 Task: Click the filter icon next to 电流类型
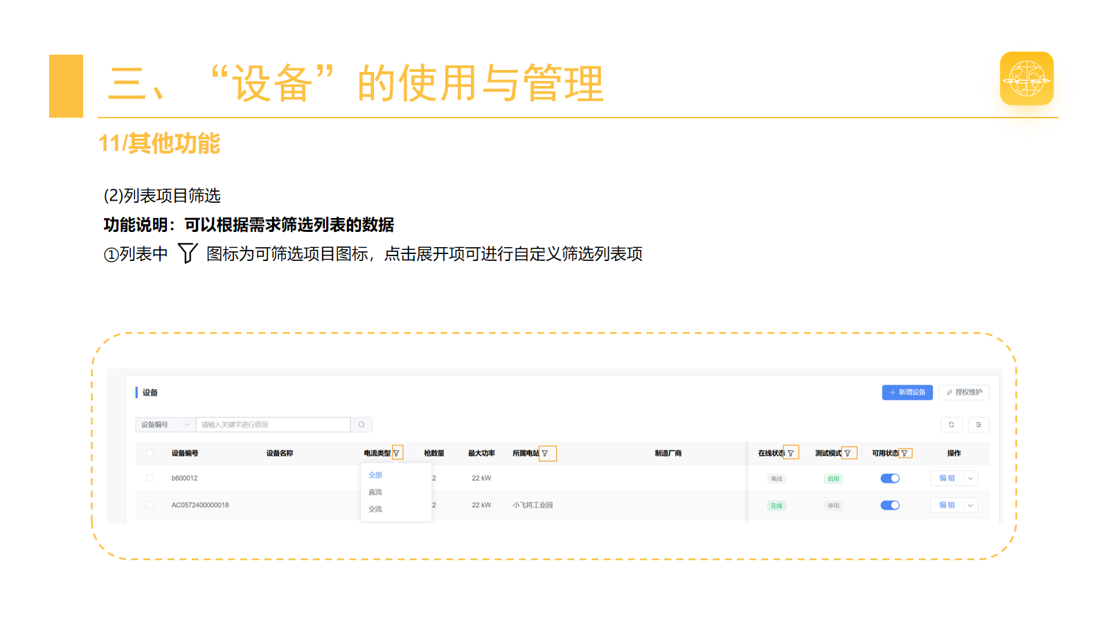tap(397, 453)
